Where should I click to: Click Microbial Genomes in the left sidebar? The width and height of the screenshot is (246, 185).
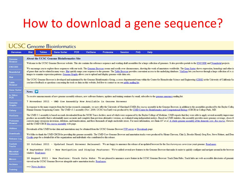14,153
